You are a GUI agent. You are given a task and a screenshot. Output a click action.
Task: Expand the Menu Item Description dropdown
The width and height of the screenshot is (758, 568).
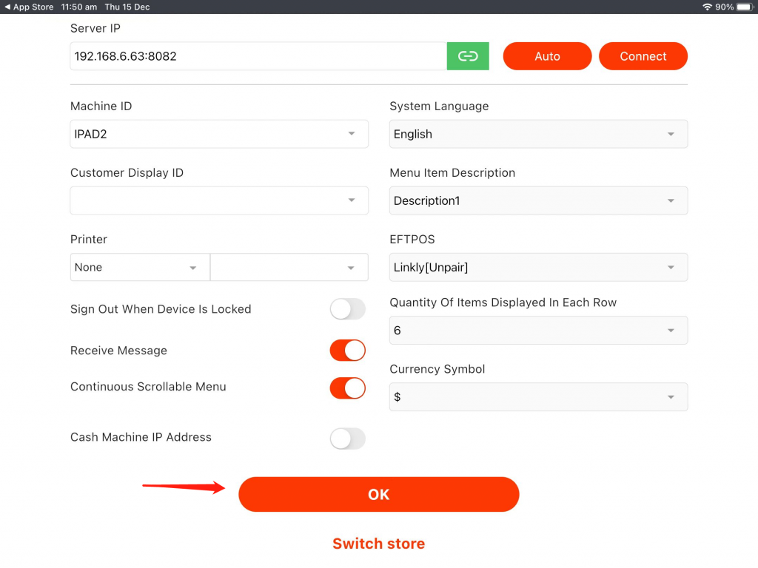point(538,200)
